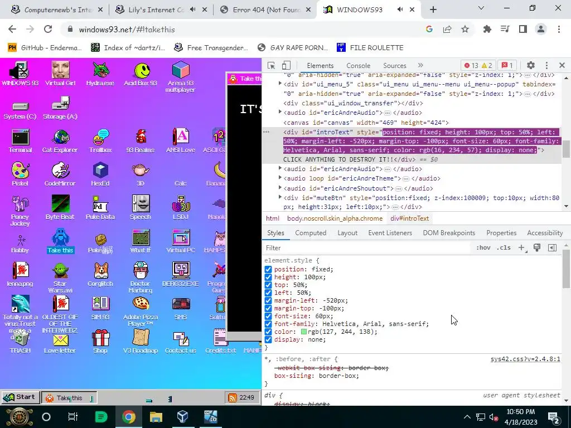Open DevTools settings gear
The width and height of the screenshot is (571, 428).
[531, 66]
